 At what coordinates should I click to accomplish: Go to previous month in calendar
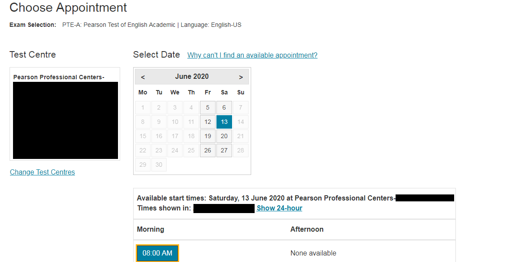point(143,77)
